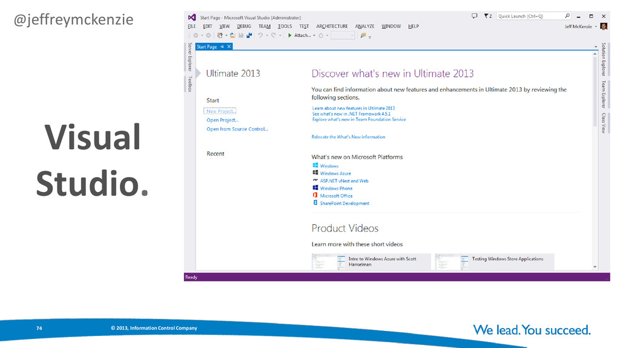The image size is (620, 348).
Task: Open the Jeff McKenzie account dropdown
Action: 596,27
